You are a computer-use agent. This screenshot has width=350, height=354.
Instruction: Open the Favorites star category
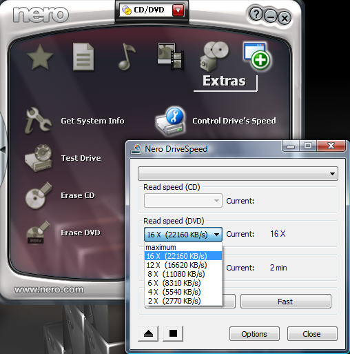tap(41, 57)
